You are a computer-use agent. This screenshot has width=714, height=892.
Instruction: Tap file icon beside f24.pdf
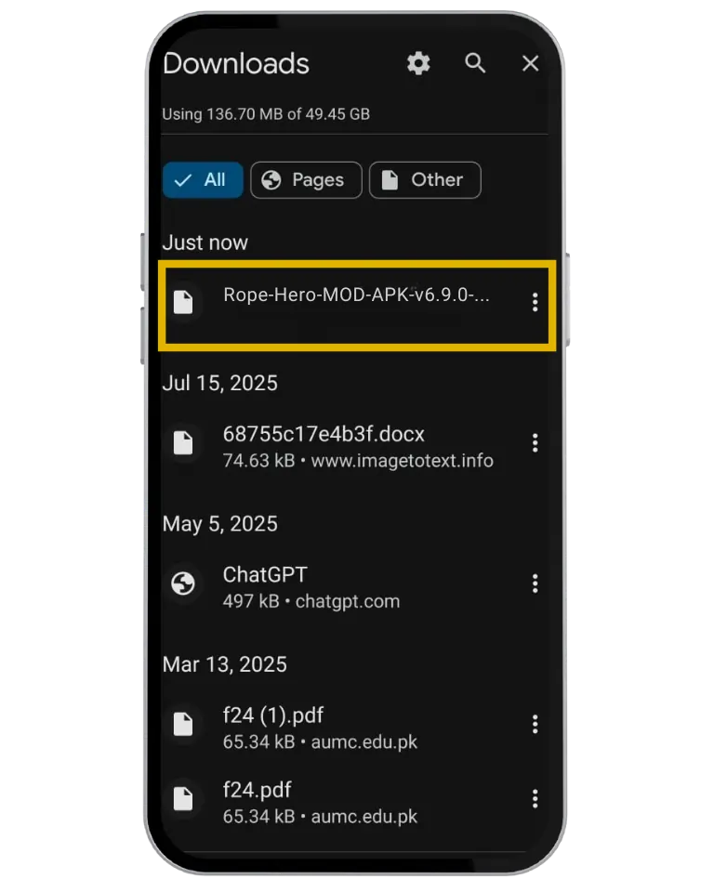pos(183,799)
